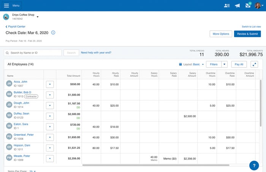Open employee Builder, Bob D link
266x172 pixels.
click(22, 92)
